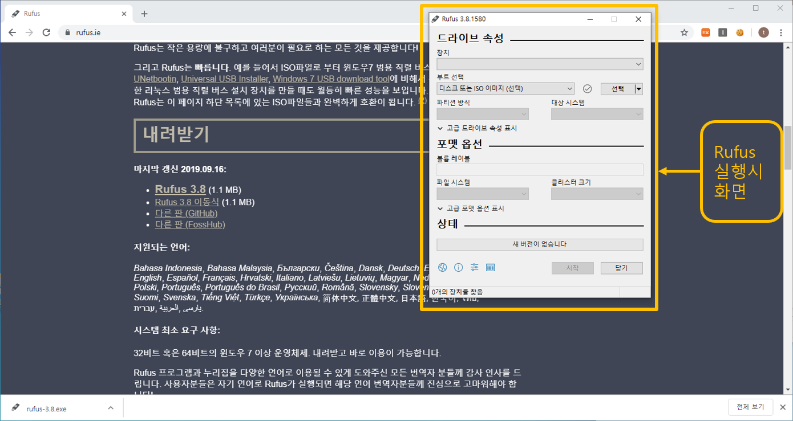Open the 장치 device dropdown
793x421 pixels.
[540, 64]
